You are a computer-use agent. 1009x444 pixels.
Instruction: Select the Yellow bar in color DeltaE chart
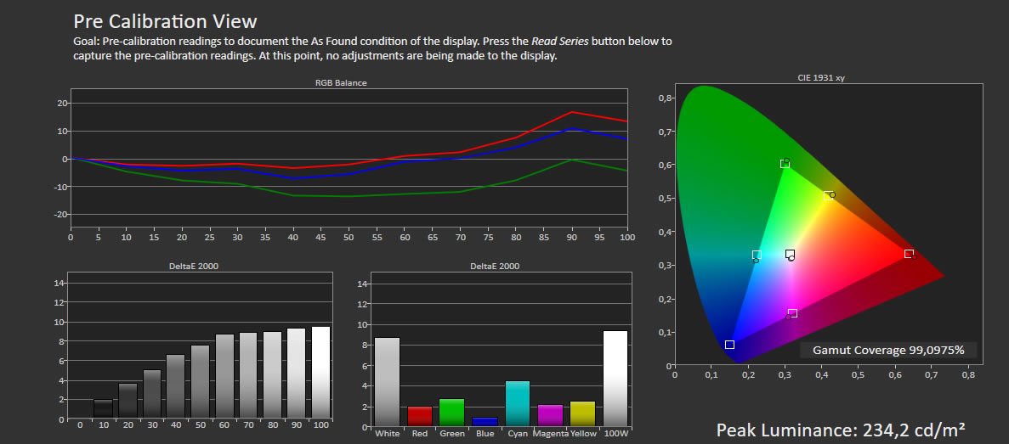click(x=582, y=413)
